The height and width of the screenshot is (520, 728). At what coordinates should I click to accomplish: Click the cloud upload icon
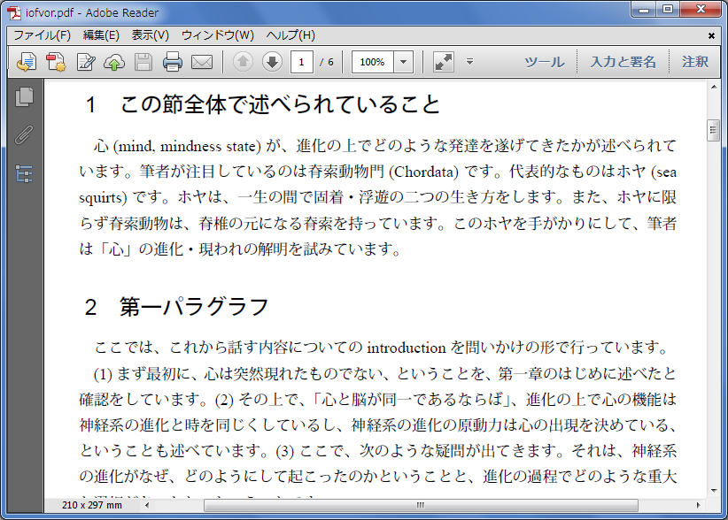click(x=114, y=62)
